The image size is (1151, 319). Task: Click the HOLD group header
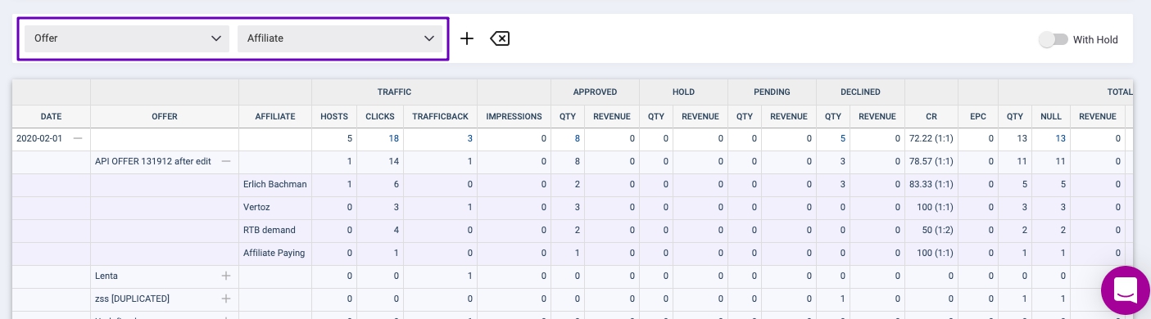tap(683, 92)
